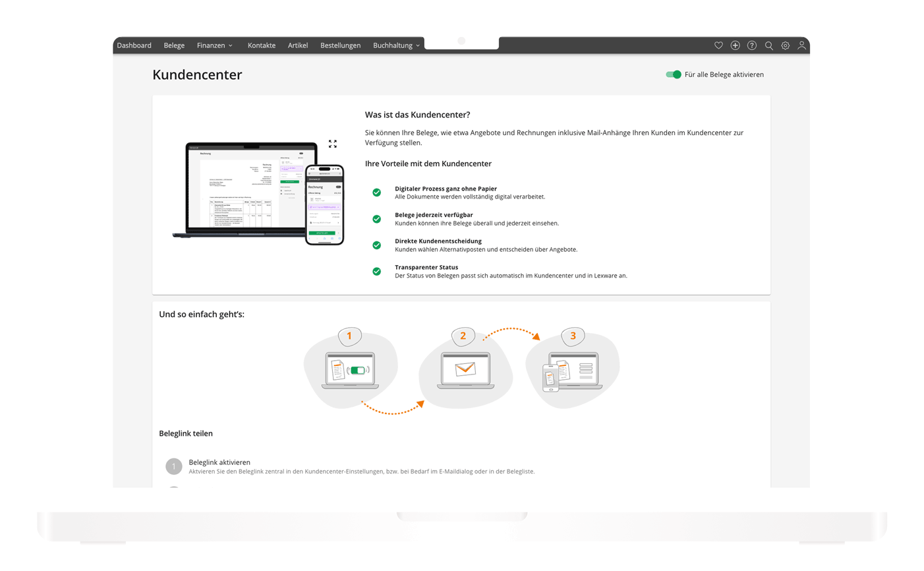Image resolution: width=924 pixels, height=571 pixels.
Task: Click step 1 laptop toggle illustration
Action: (350, 371)
